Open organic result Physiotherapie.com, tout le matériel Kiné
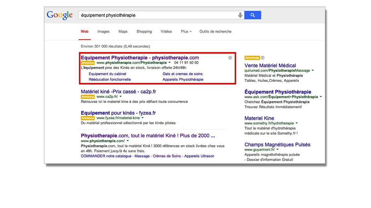The height and width of the screenshot is (208, 371). click(148, 136)
